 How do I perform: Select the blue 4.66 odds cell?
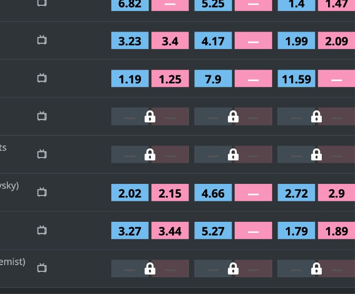(x=213, y=192)
